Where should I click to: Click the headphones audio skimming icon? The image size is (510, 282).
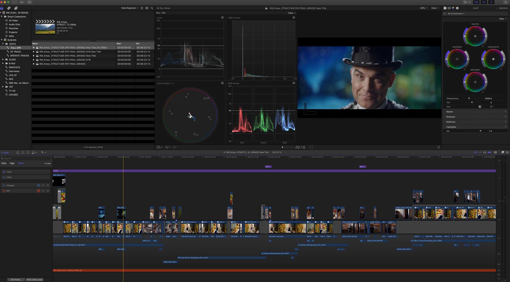(484, 152)
